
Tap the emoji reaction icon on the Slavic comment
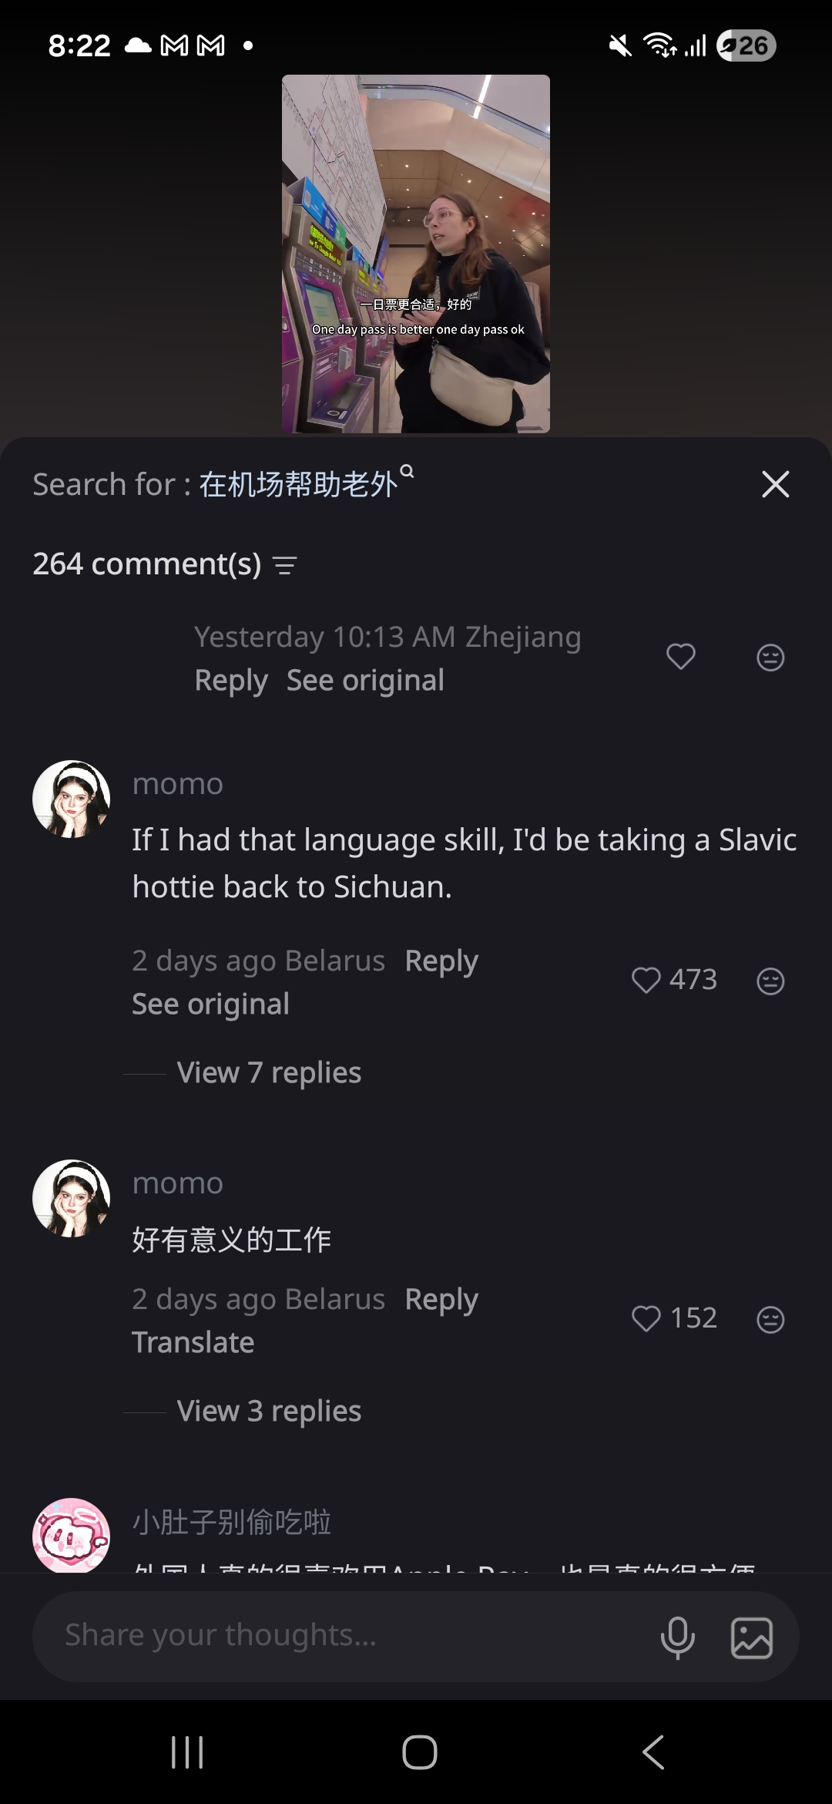tap(769, 981)
